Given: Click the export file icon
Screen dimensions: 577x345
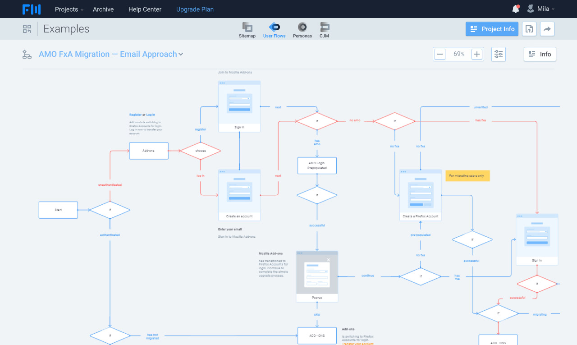Looking at the screenshot, I should pos(529,29).
